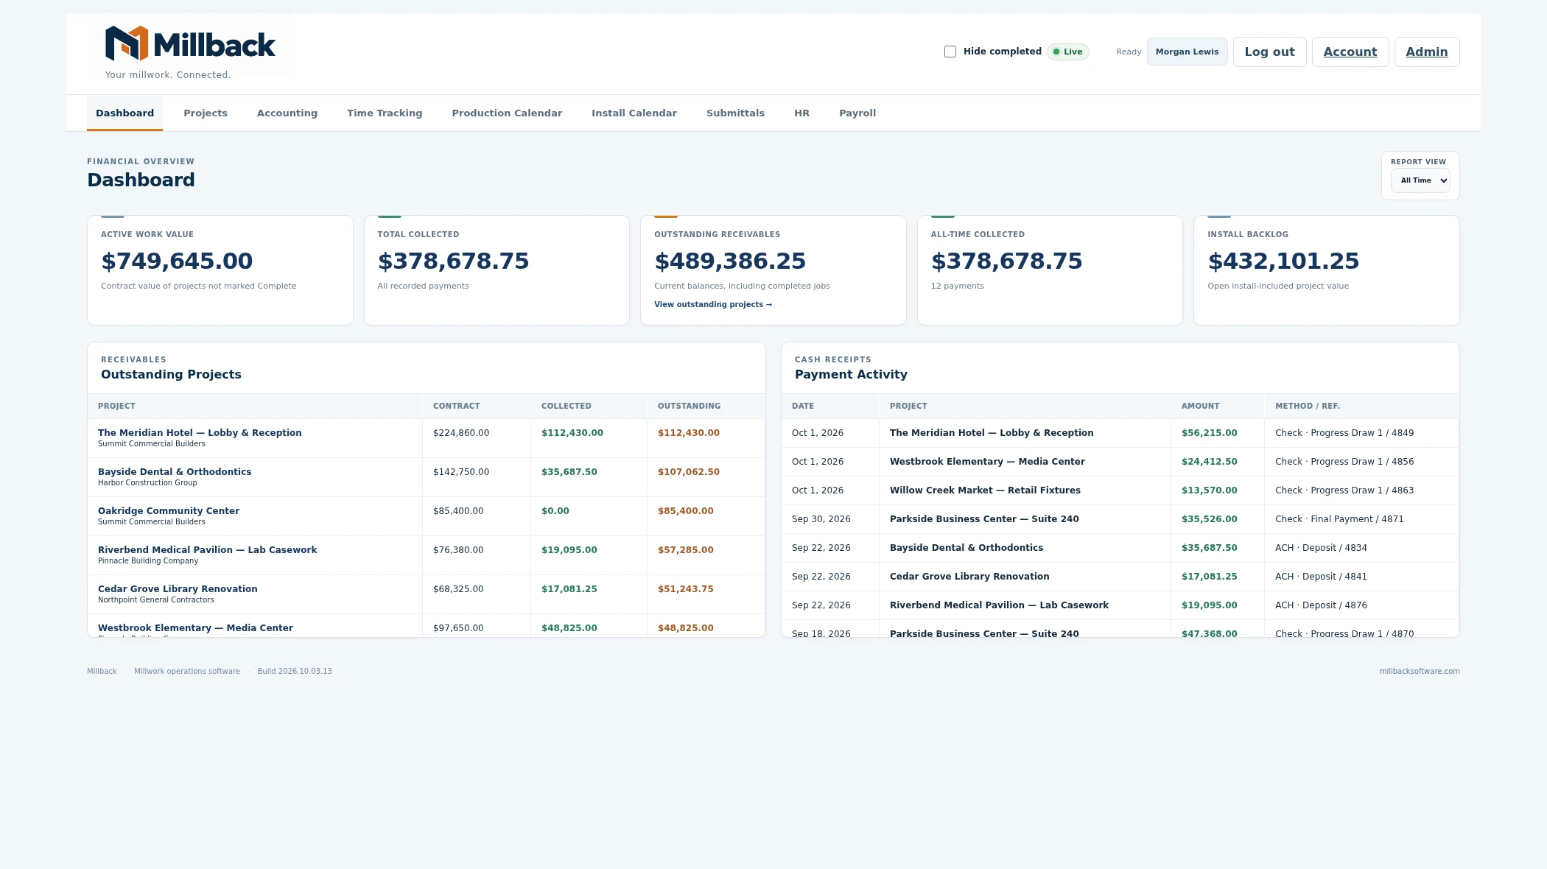The width and height of the screenshot is (1547, 869).
Task: Click 'ACH · Deposit / 4834' reference
Action: point(1320,548)
